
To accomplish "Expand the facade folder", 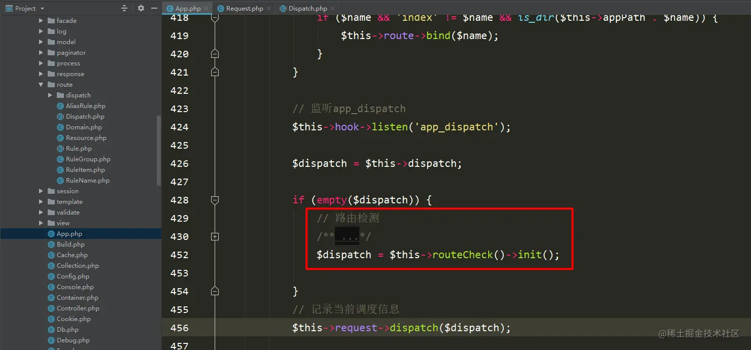I will pos(41,21).
